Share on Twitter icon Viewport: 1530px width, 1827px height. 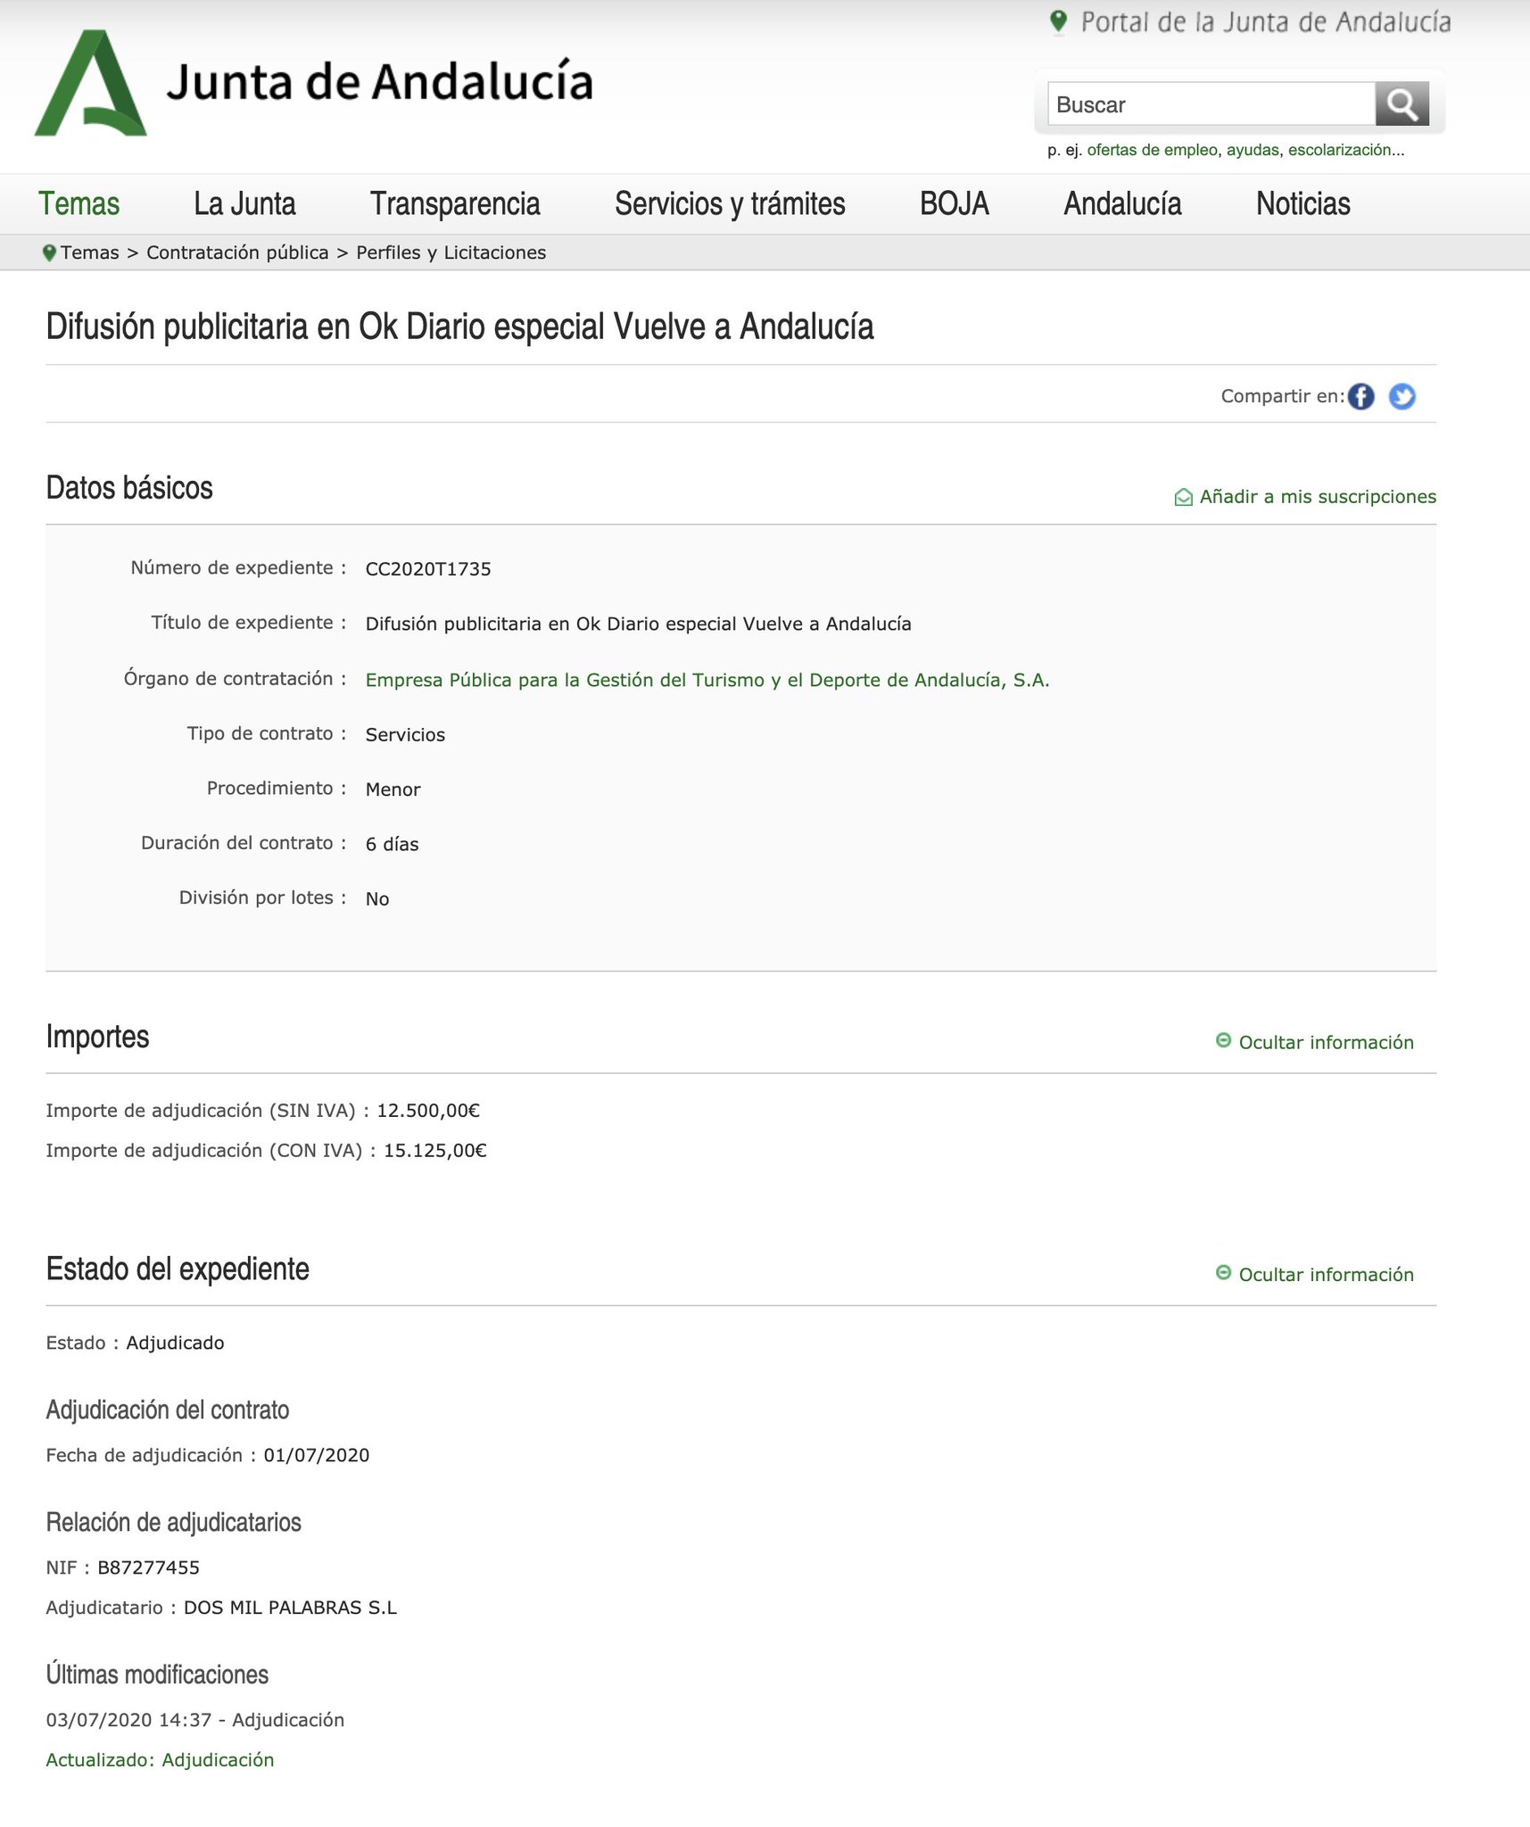click(x=1402, y=396)
